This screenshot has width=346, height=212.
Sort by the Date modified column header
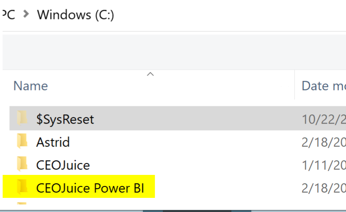click(x=324, y=86)
